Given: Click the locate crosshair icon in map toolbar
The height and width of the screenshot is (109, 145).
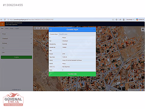Looking at the screenshot, I should 44,28.
